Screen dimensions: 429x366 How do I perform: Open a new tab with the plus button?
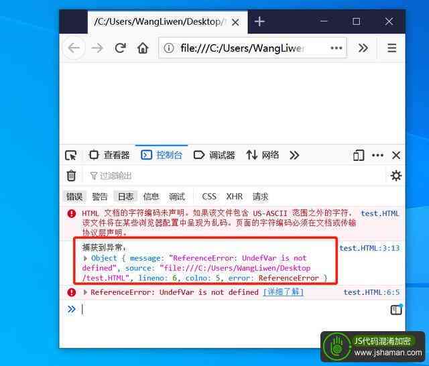tap(259, 21)
